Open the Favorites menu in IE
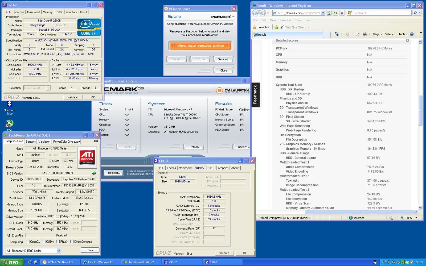The width and height of the screenshot is (426, 266). coord(285,20)
